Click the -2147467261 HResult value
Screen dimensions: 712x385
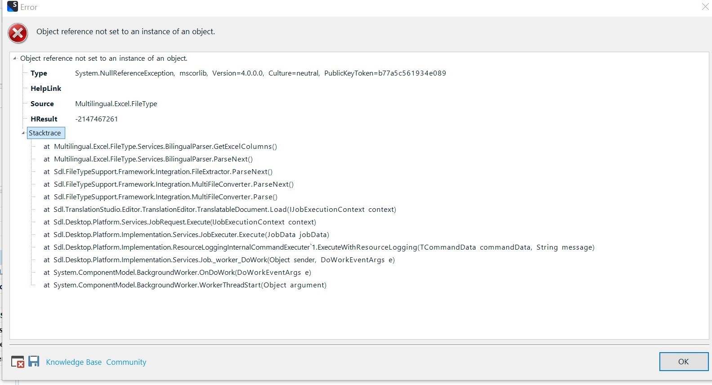tap(96, 119)
